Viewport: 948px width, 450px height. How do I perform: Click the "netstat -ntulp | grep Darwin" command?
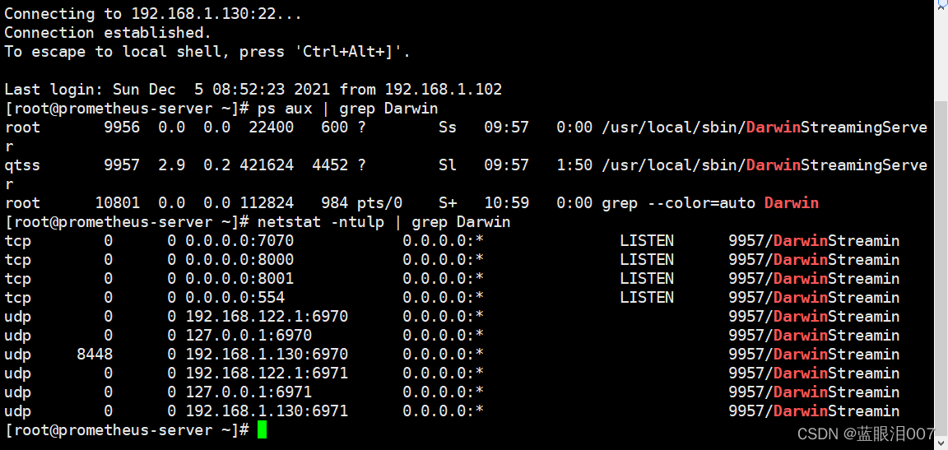[384, 222]
